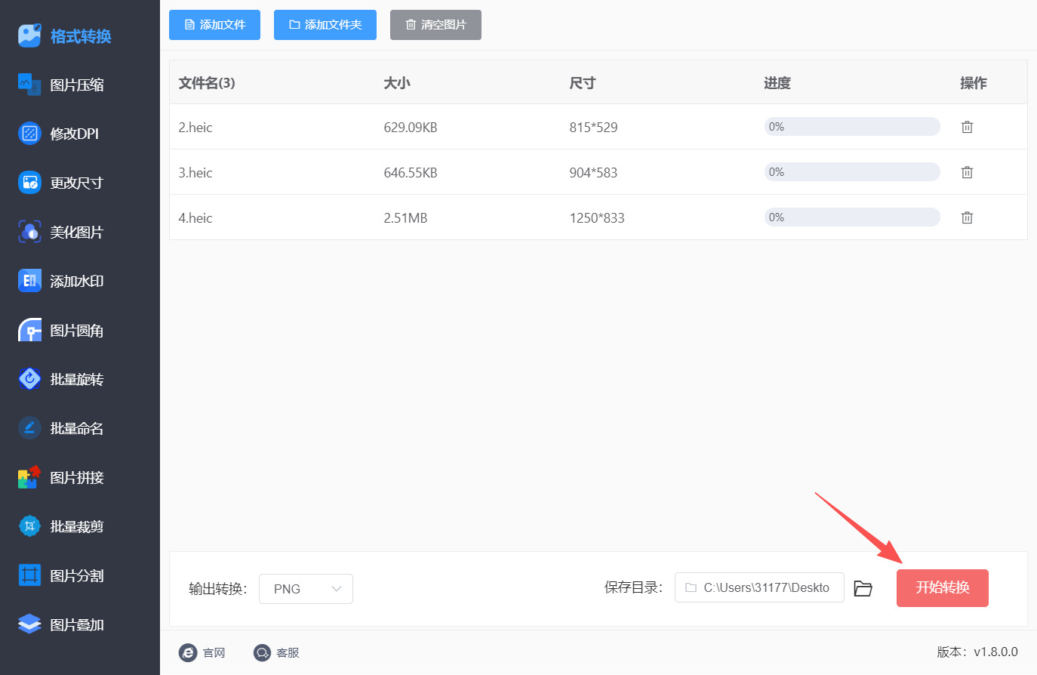Select the 2.heic file name
1037x675 pixels.
[195, 127]
